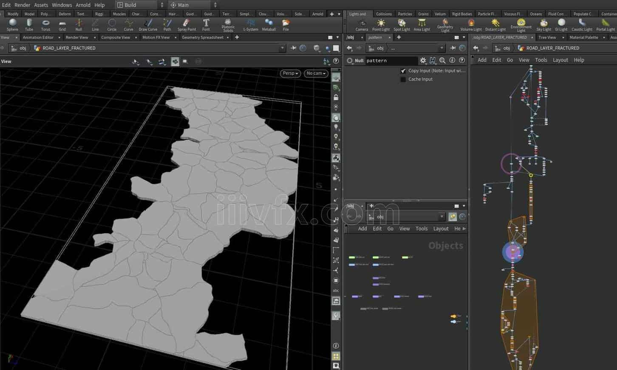Add a new pane tab next to Geometry Spreadsheet
Viewport: 617px width, 370px height.
(x=237, y=37)
